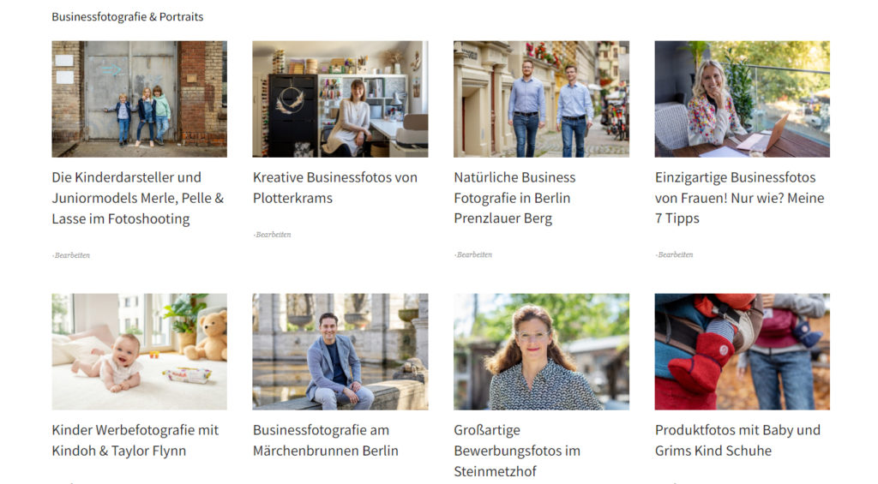Open 'Die Kinderdarsteller und Juniormodels' article title

pyautogui.click(x=138, y=198)
